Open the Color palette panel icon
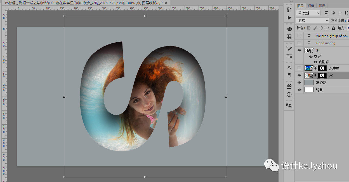The width and height of the screenshot is (349, 182). point(289,29)
